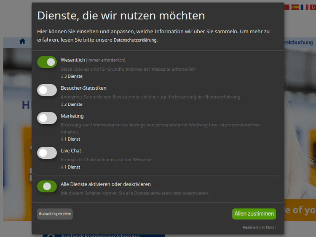The width and height of the screenshot is (316, 237).
Task: Click the Chinese flag language icon
Action: pos(287,7)
